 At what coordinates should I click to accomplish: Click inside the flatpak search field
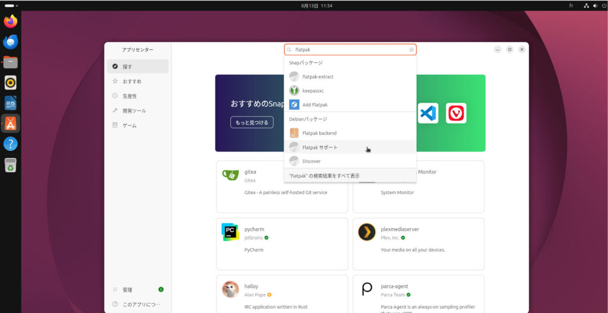pos(350,50)
